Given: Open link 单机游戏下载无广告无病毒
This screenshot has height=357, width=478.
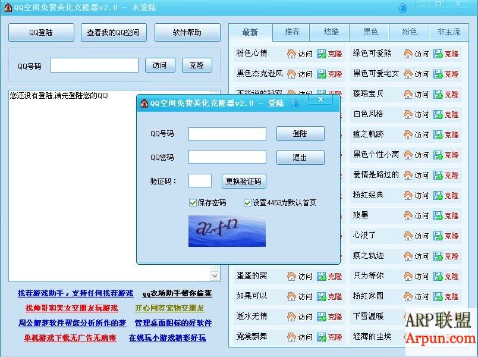Looking at the screenshot, I should click(x=70, y=338).
